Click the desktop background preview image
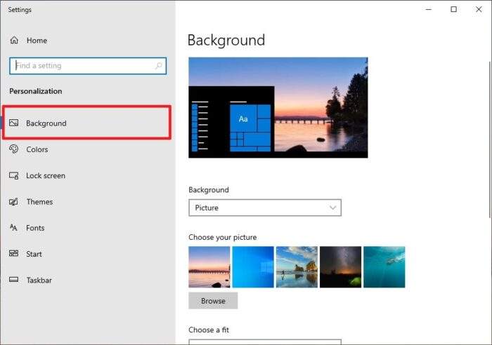 [x=278, y=107]
